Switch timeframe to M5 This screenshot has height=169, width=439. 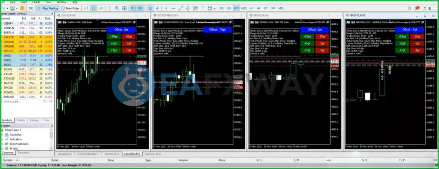229,8
